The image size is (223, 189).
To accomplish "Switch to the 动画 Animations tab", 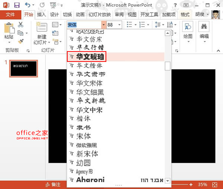I will [x=80, y=14].
